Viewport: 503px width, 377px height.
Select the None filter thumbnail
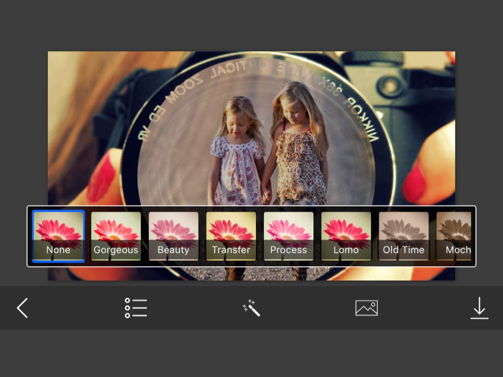tap(58, 236)
